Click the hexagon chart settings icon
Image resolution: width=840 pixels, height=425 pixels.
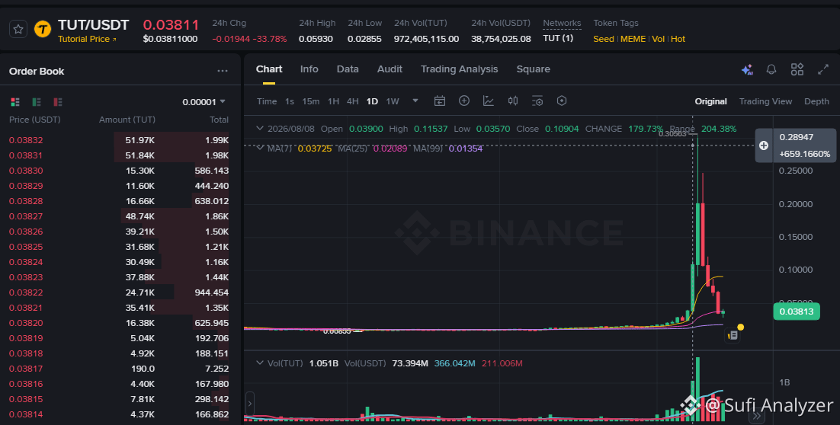pyautogui.click(x=562, y=101)
